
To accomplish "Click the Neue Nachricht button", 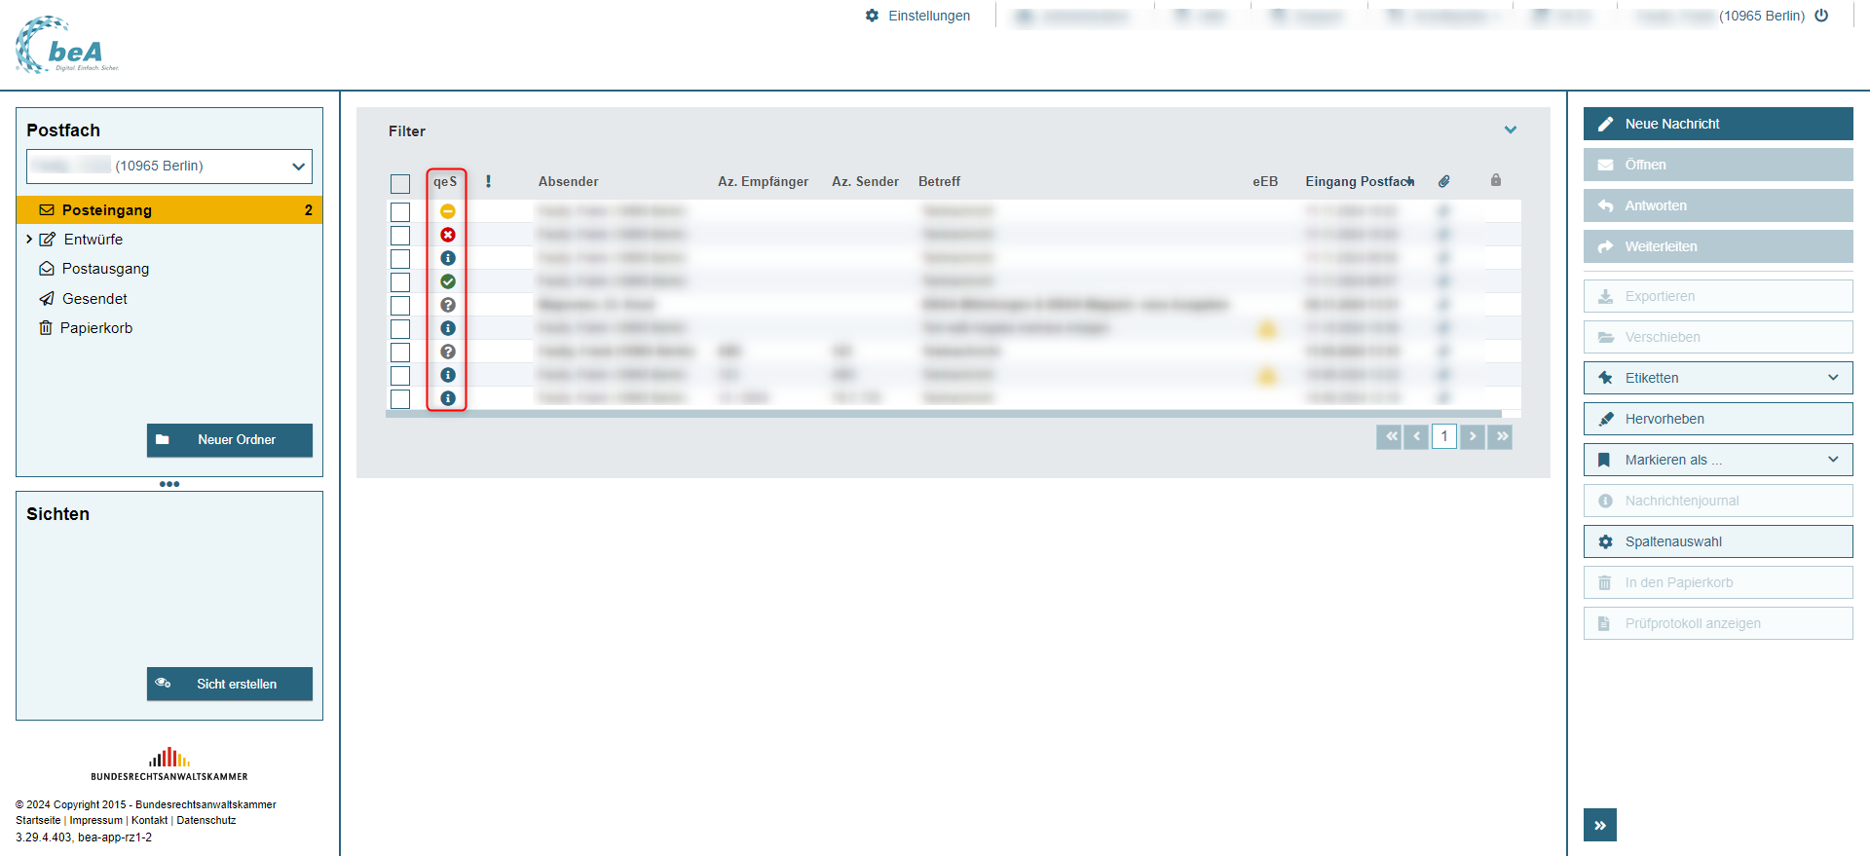I will (x=1718, y=124).
